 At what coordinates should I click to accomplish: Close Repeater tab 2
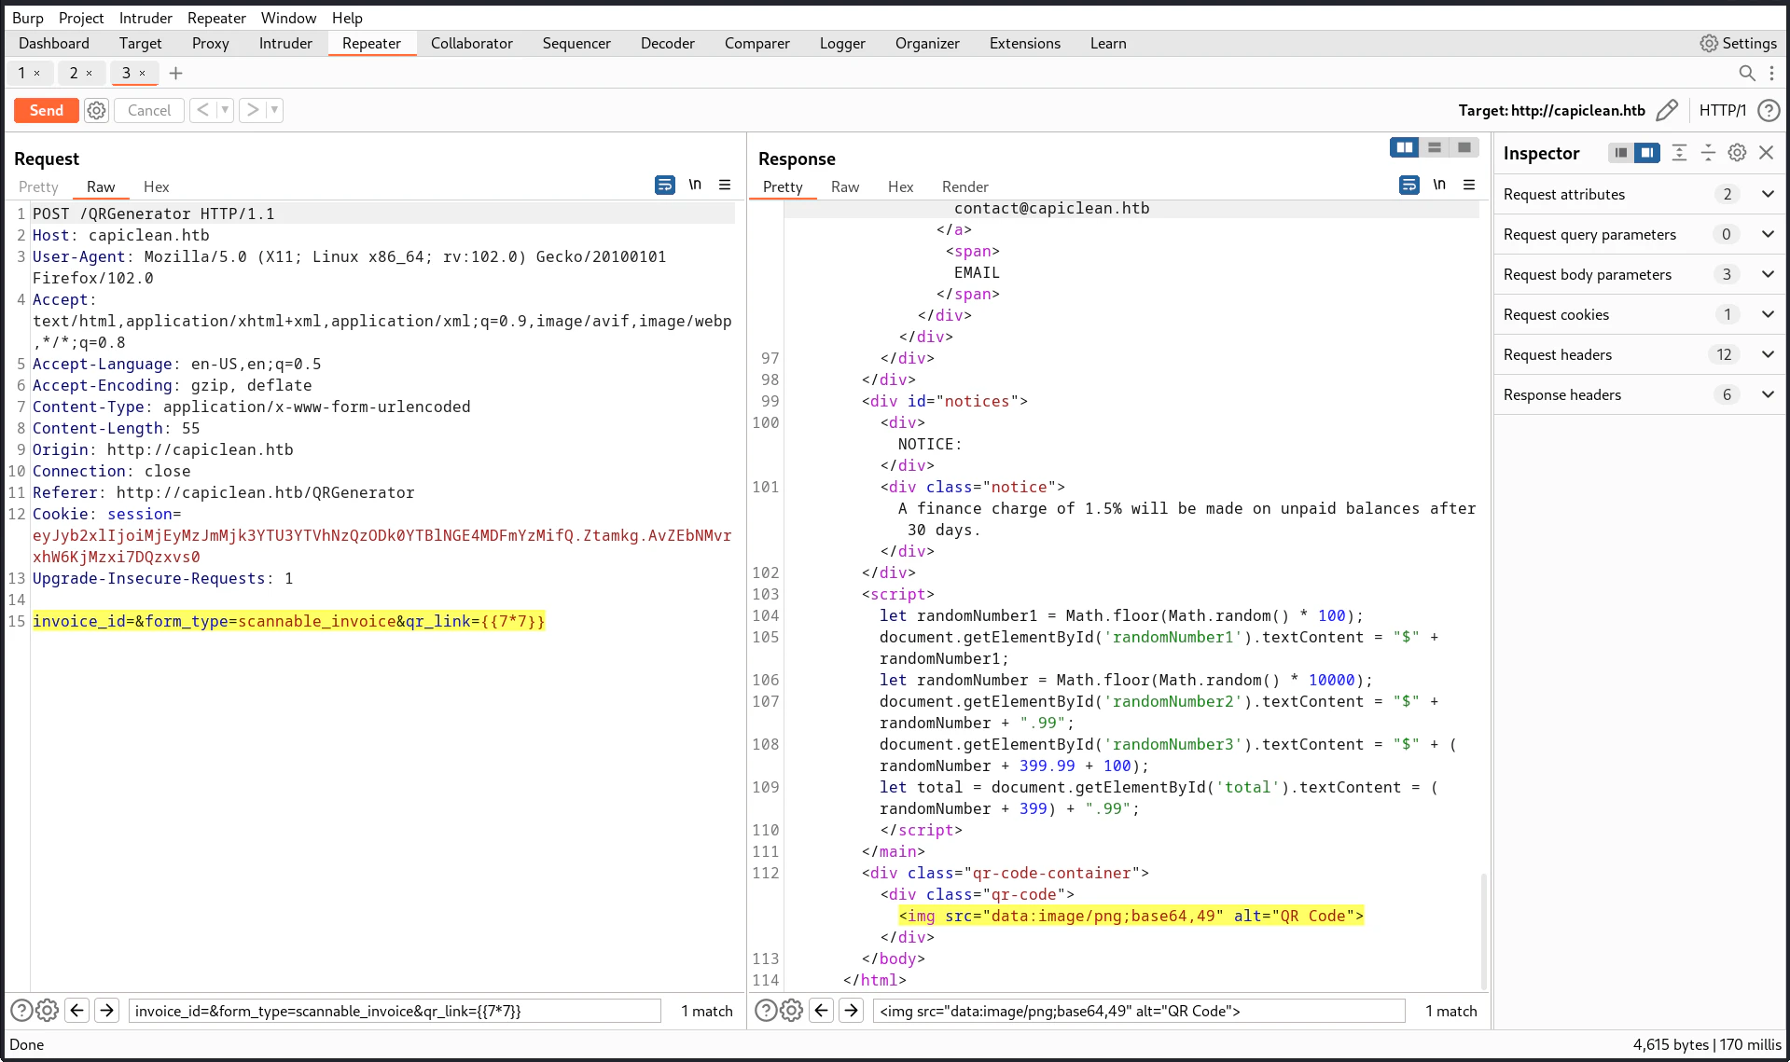pyautogui.click(x=89, y=73)
